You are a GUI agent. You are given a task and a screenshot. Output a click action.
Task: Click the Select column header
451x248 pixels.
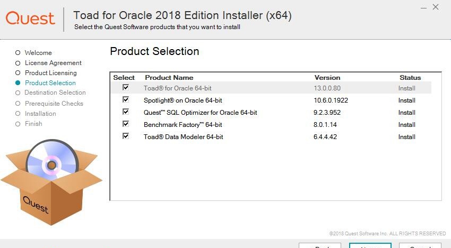click(x=124, y=78)
